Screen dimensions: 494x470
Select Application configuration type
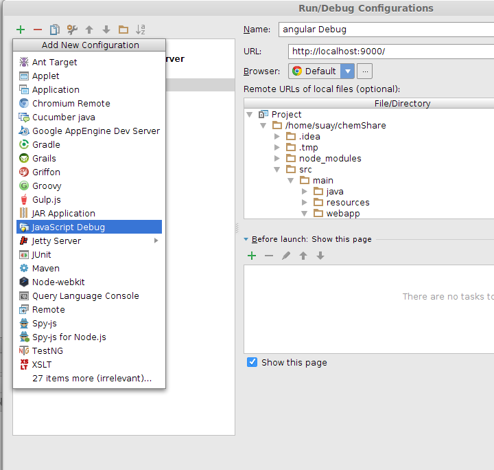pos(89,89)
